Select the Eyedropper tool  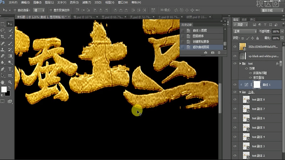pos(10,37)
